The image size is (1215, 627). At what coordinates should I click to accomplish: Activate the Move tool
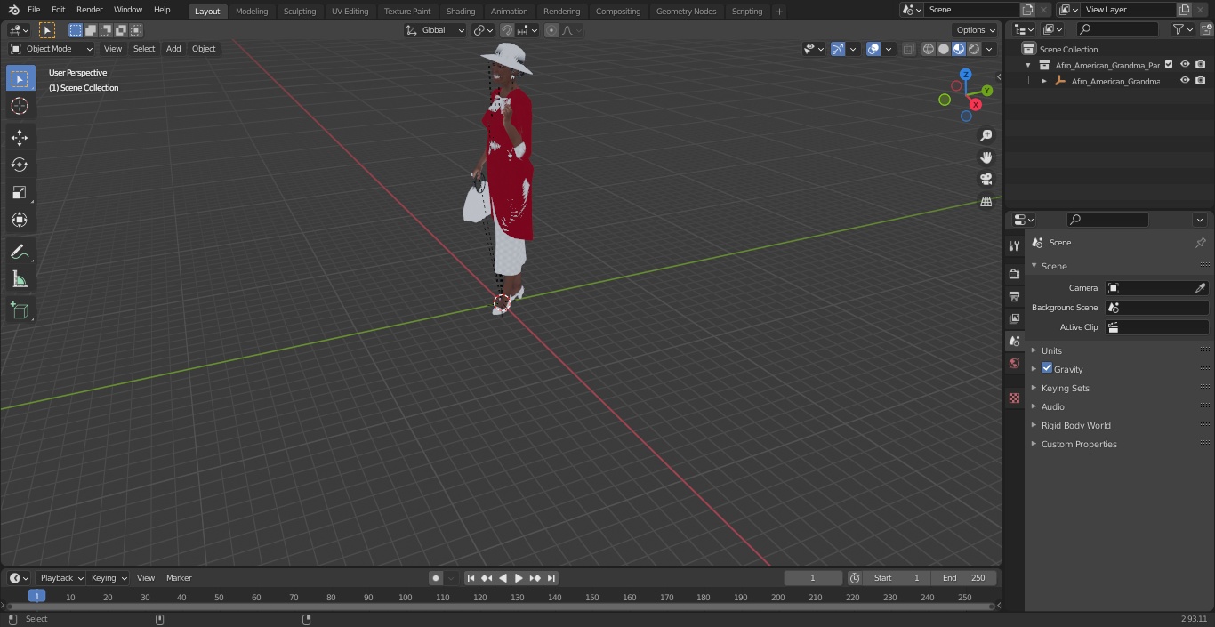click(x=20, y=137)
